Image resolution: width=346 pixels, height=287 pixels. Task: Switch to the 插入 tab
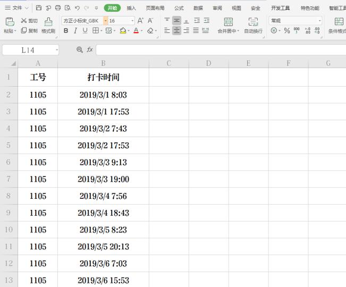pos(131,8)
